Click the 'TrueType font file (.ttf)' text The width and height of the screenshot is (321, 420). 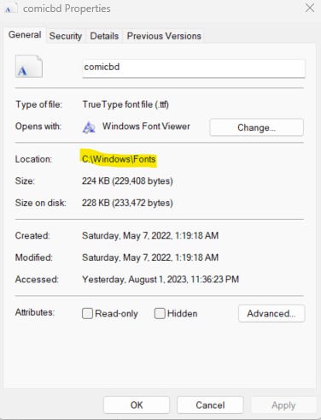(125, 104)
